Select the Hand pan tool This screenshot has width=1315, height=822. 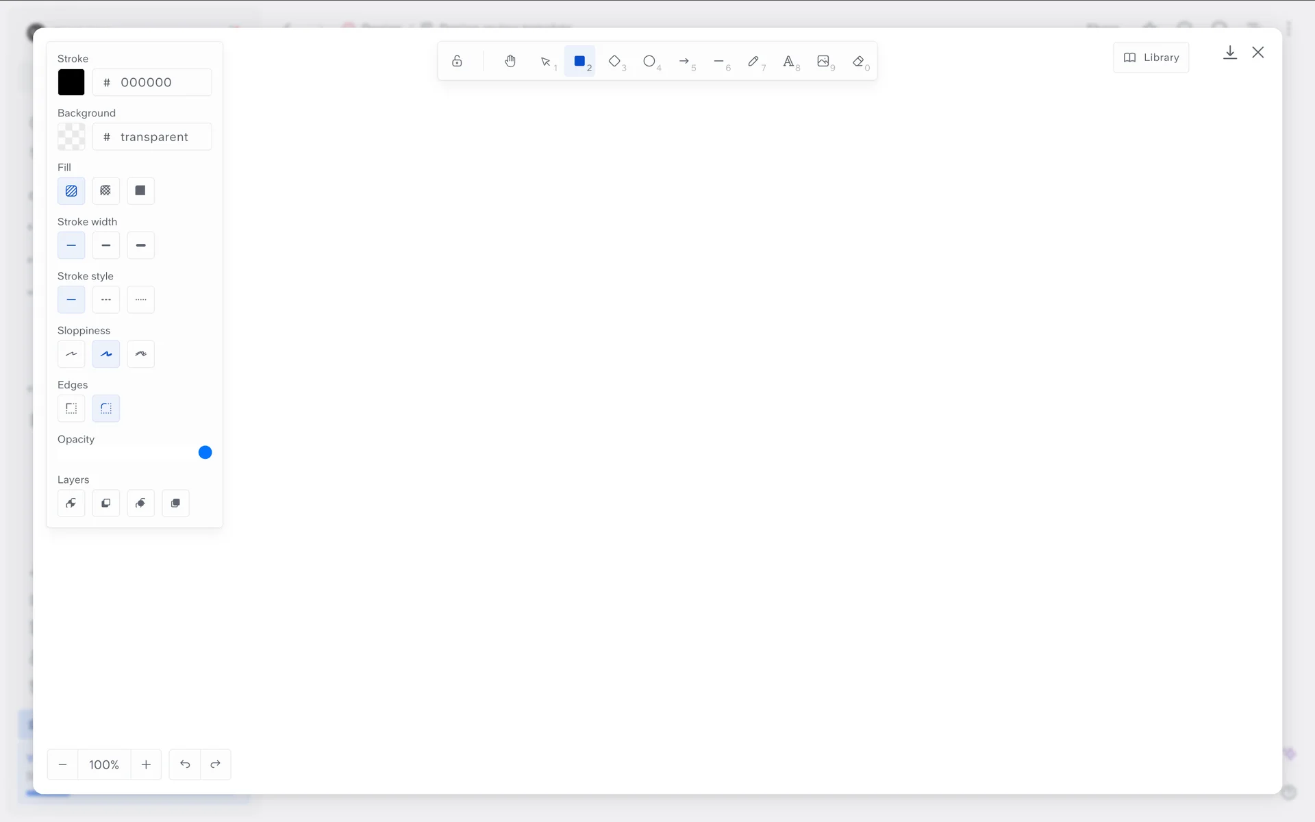[x=510, y=62]
